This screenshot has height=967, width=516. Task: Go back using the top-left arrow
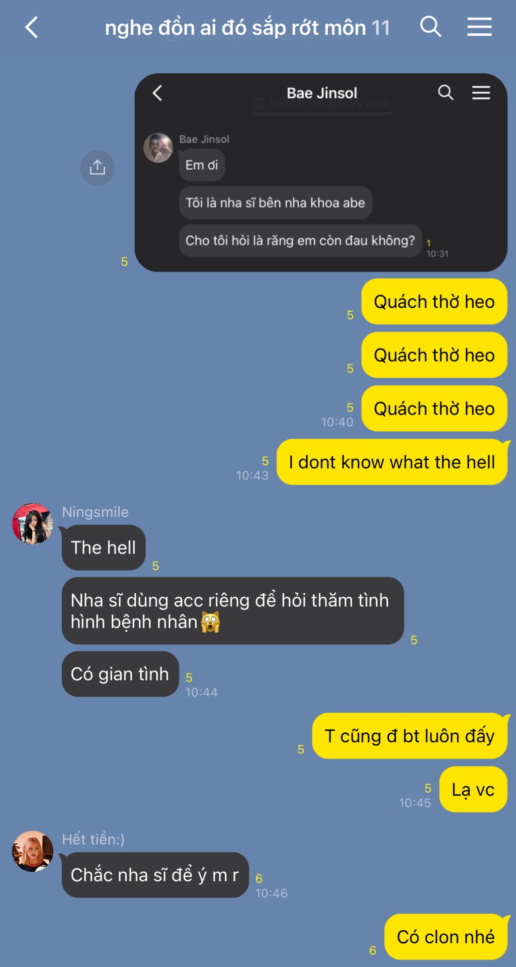click(x=31, y=27)
